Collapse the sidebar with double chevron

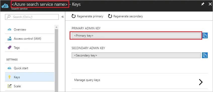coord(63,17)
